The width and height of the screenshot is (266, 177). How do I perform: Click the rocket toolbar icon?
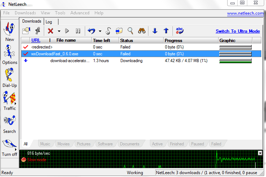37,31
